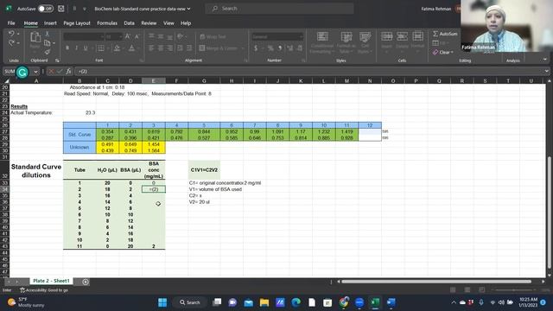Toggle Underline formatting
The width and height of the screenshot is (553, 311).
86,48
